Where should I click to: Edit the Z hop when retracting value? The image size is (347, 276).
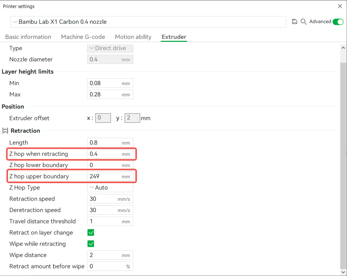click(110, 154)
